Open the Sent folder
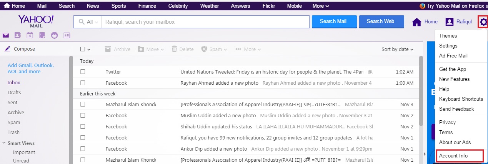This screenshot has width=488, height=164. coord(13,102)
